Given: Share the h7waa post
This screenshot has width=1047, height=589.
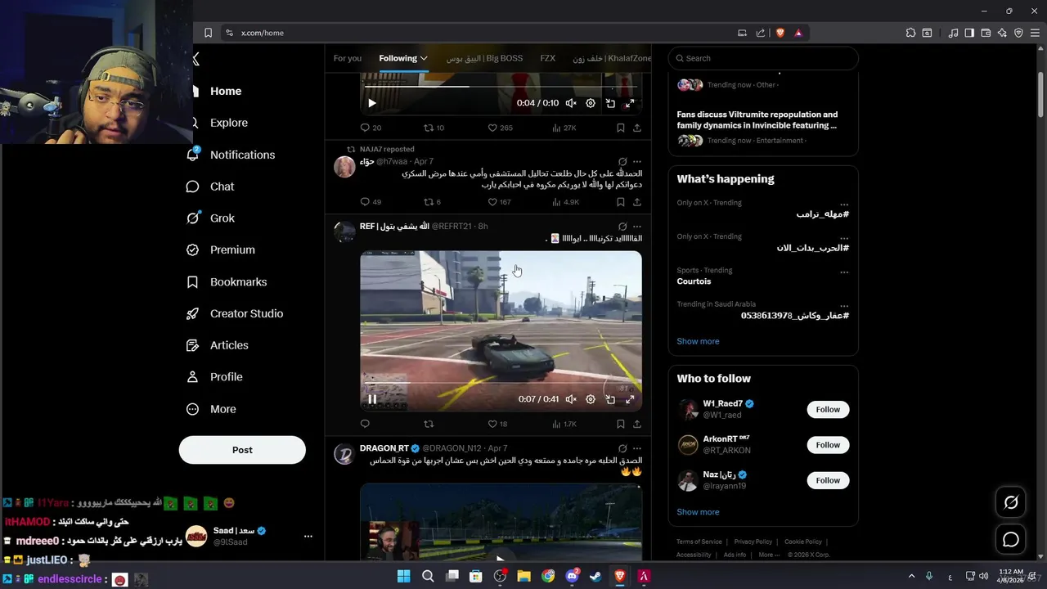Looking at the screenshot, I should point(637,202).
